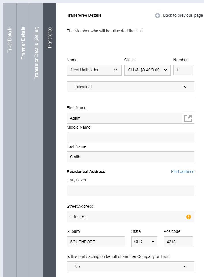Click the back arrow circle icon
Image resolution: width=204 pixels, height=277 pixels.
157,16
